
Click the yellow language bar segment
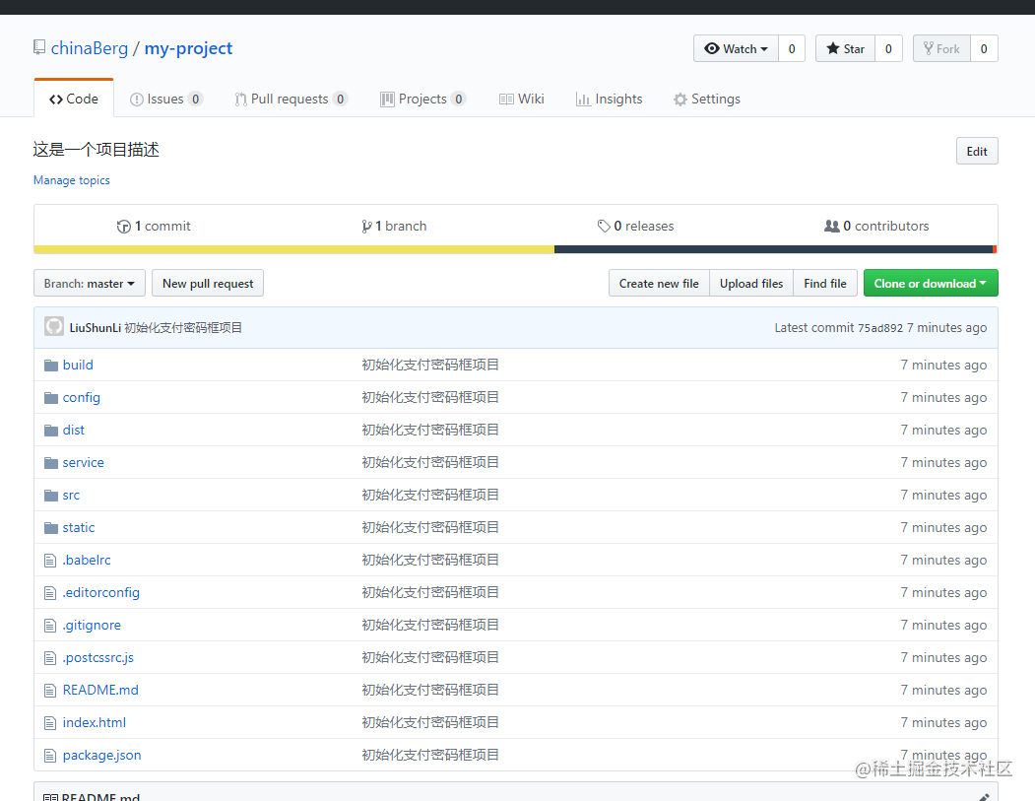(x=293, y=249)
